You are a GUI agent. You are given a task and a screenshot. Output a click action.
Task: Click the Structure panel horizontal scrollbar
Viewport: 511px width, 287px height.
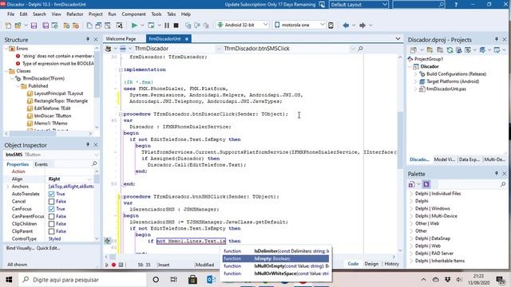[x=49, y=133]
